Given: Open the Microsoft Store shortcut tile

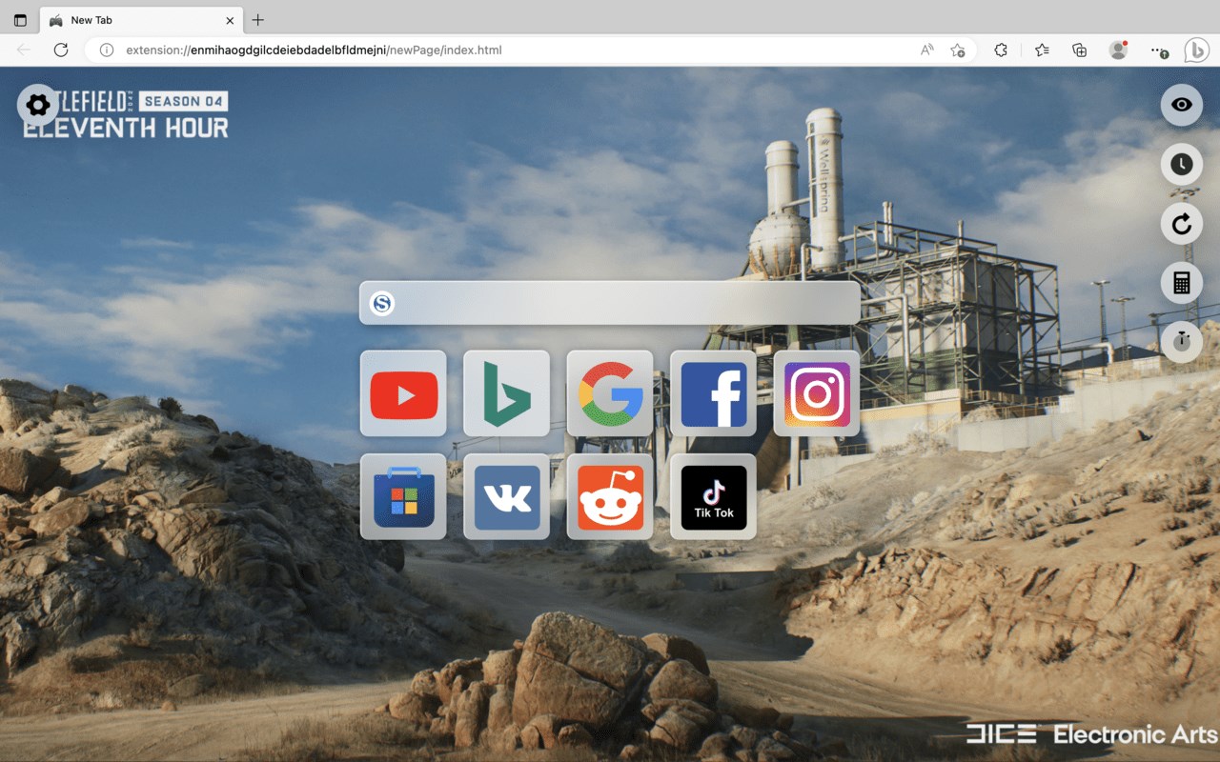Looking at the screenshot, I should point(403,497).
